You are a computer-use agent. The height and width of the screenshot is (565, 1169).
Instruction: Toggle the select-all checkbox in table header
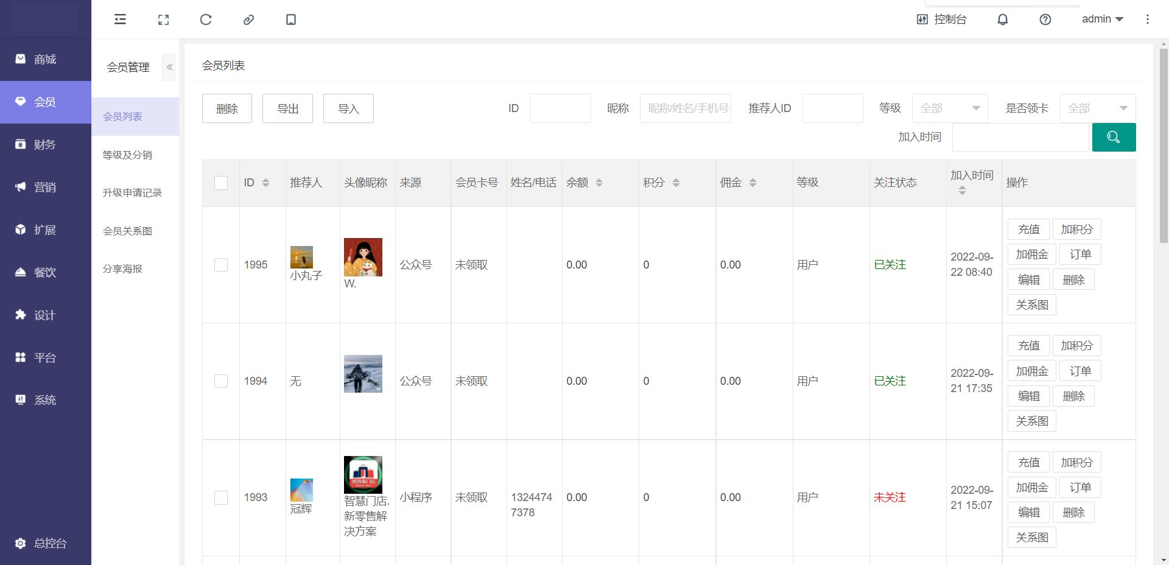[x=221, y=183]
